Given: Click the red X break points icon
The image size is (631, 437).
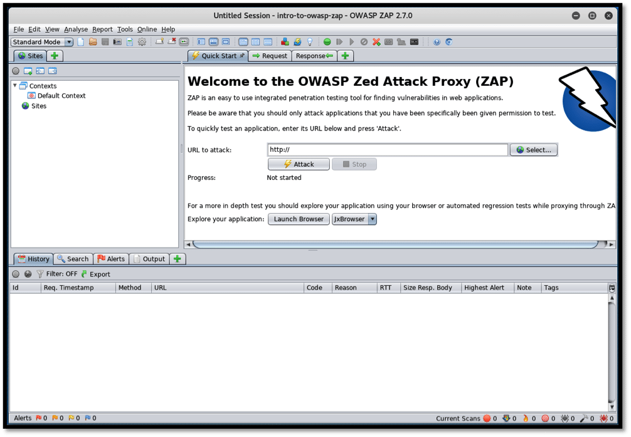Looking at the screenshot, I should pos(376,42).
